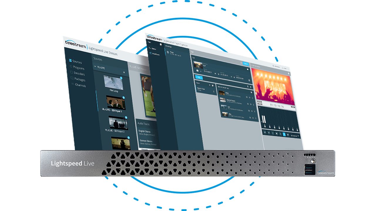Click the first audio fader knob

pyautogui.click(x=265, y=126)
